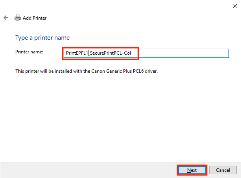This screenshot has width=241, height=178.
Task: Focus the Printer name text field
Action: (x=146, y=53)
